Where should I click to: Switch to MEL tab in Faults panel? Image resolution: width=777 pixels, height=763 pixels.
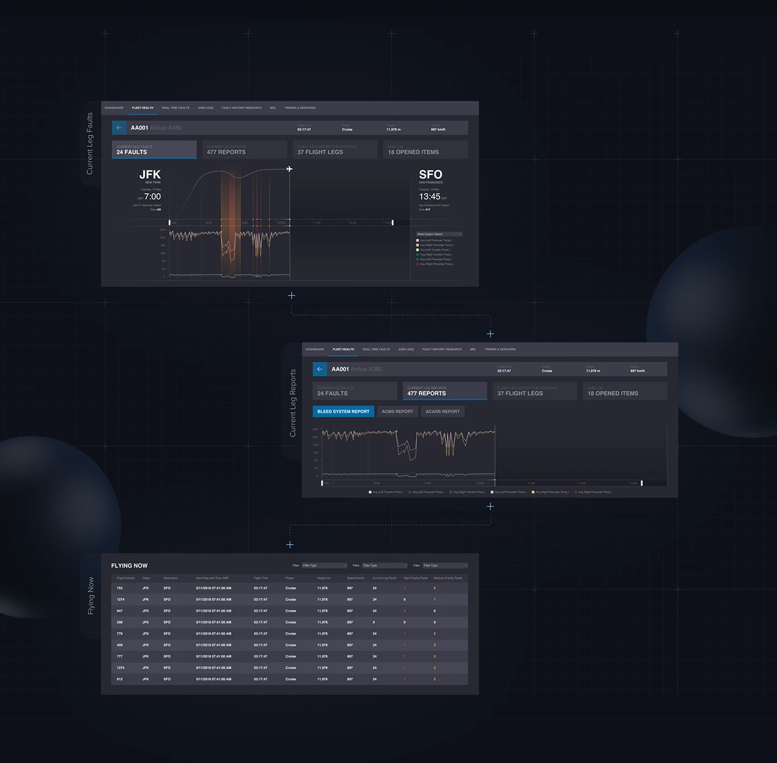point(273,108)
